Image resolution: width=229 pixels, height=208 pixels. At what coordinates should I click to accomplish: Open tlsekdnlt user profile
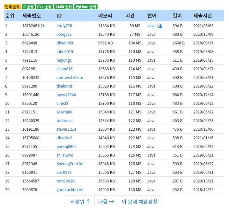(64, 86)
